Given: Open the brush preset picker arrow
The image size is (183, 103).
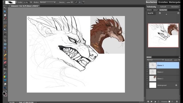Looking at the screenshot, I should point(16,2).
